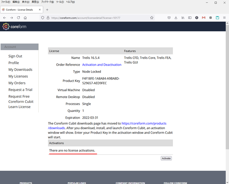The height and width of the screenshot is (184, 229).
Task: Save to Pocket icon in address bar
Action: (169, 18)
